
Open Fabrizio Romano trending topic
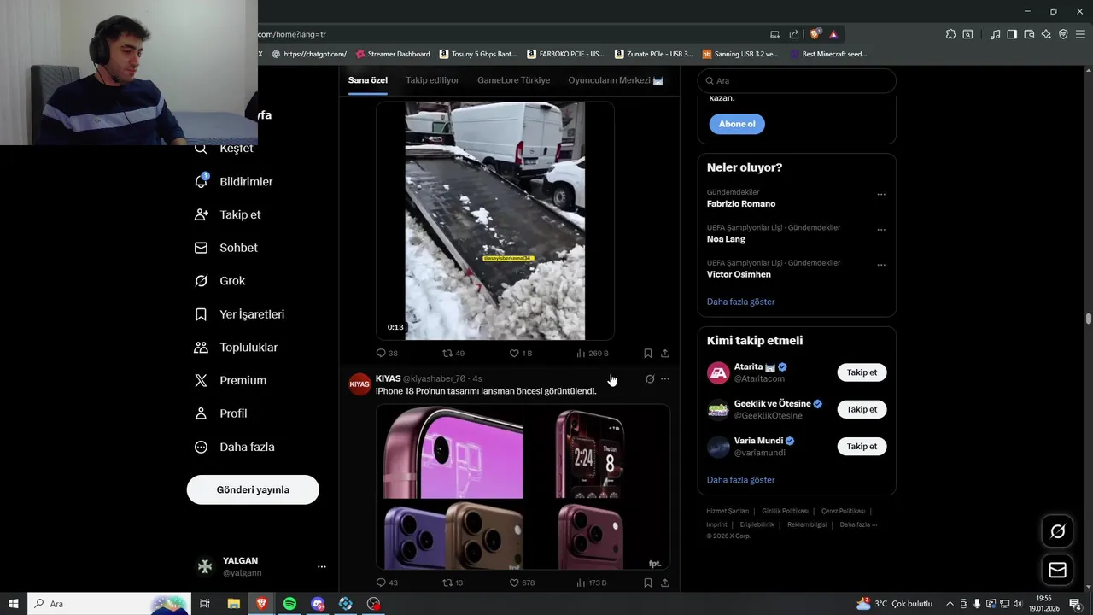(x=741, y=204)
